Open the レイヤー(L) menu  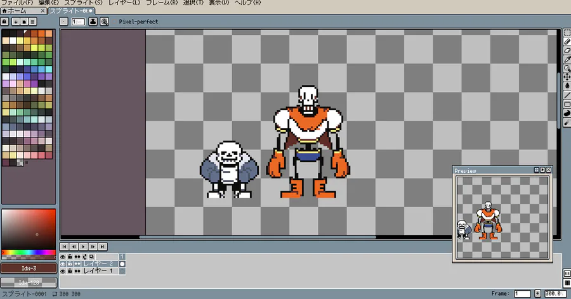coord(124,3)
